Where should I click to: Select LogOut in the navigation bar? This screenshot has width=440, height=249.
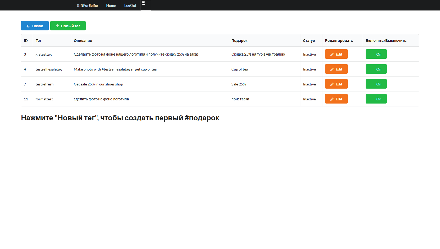(x=130, y=5)
